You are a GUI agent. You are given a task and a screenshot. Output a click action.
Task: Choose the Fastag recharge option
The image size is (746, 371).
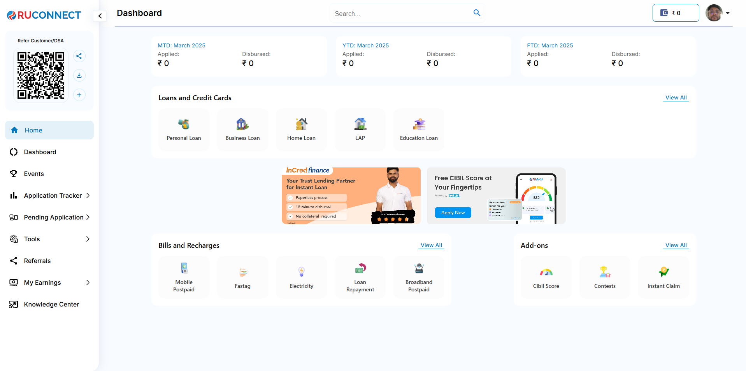(x=242, y=277)
